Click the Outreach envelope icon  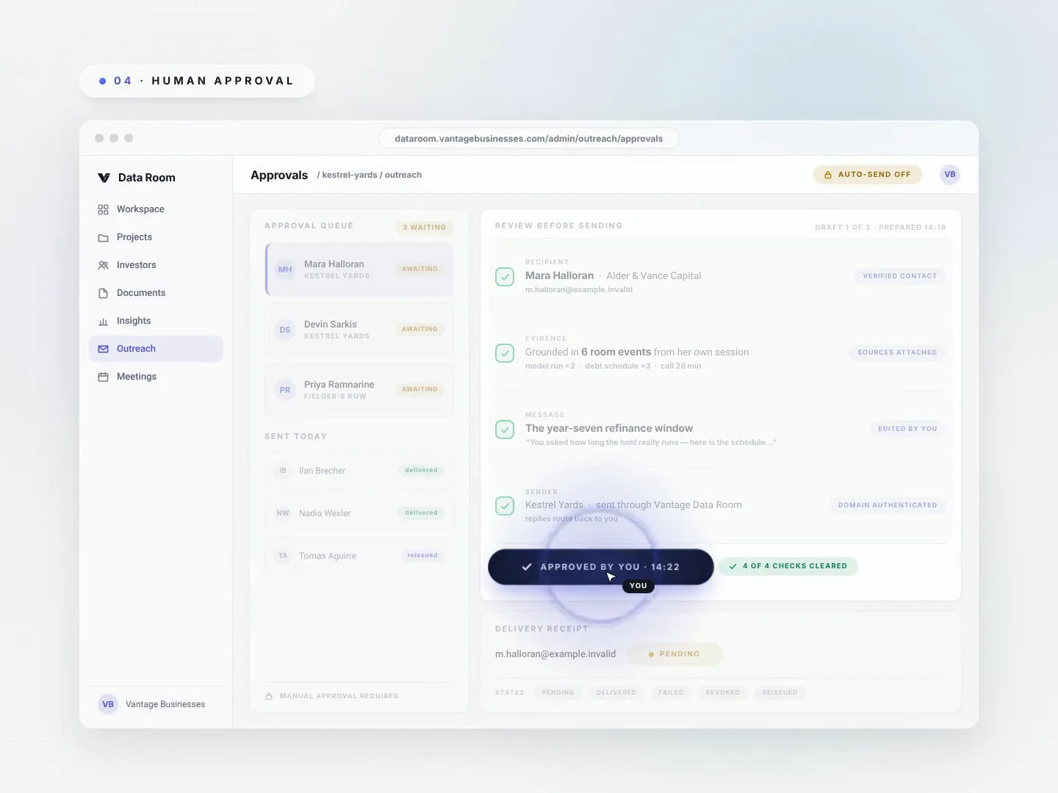[x=103, y=349]
